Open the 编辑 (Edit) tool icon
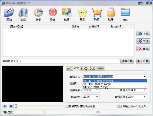 [x=67, y=12]
